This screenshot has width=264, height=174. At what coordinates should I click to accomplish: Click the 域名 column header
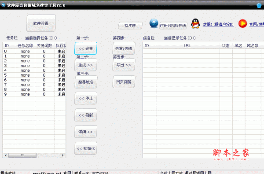[x=238, y=46]
